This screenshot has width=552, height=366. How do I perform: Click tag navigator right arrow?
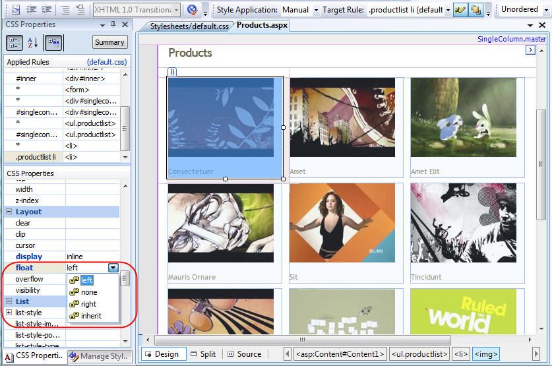click(536, 353)
